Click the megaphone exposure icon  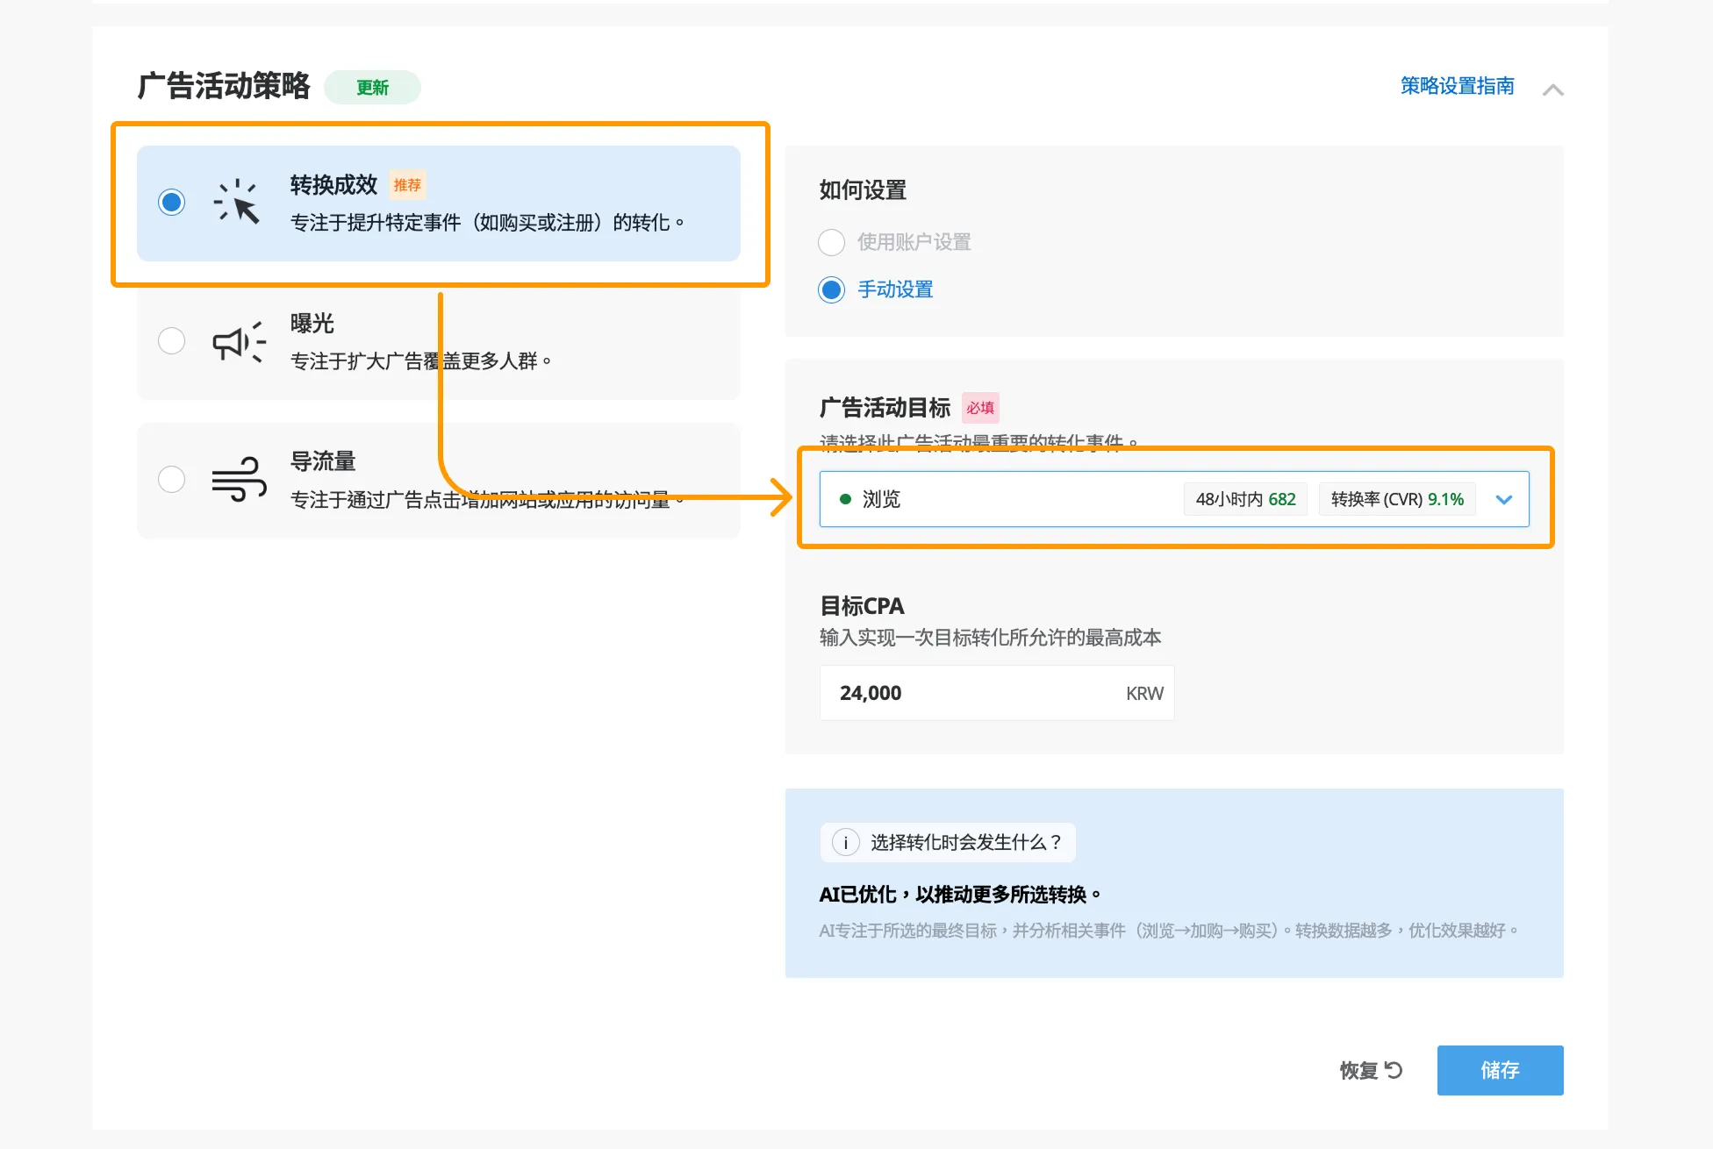point(238,341)
